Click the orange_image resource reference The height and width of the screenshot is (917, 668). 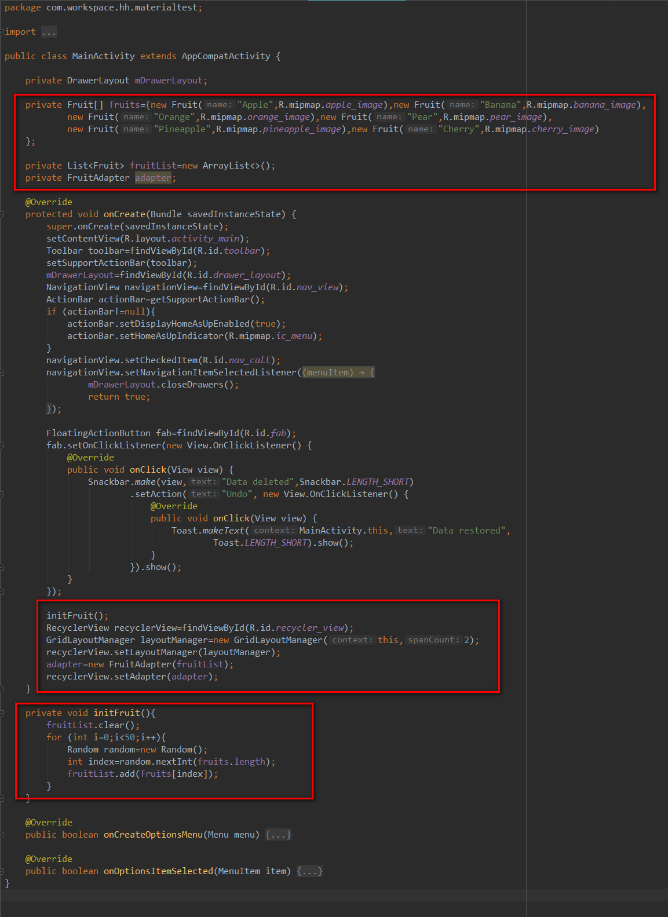(279, 117)
